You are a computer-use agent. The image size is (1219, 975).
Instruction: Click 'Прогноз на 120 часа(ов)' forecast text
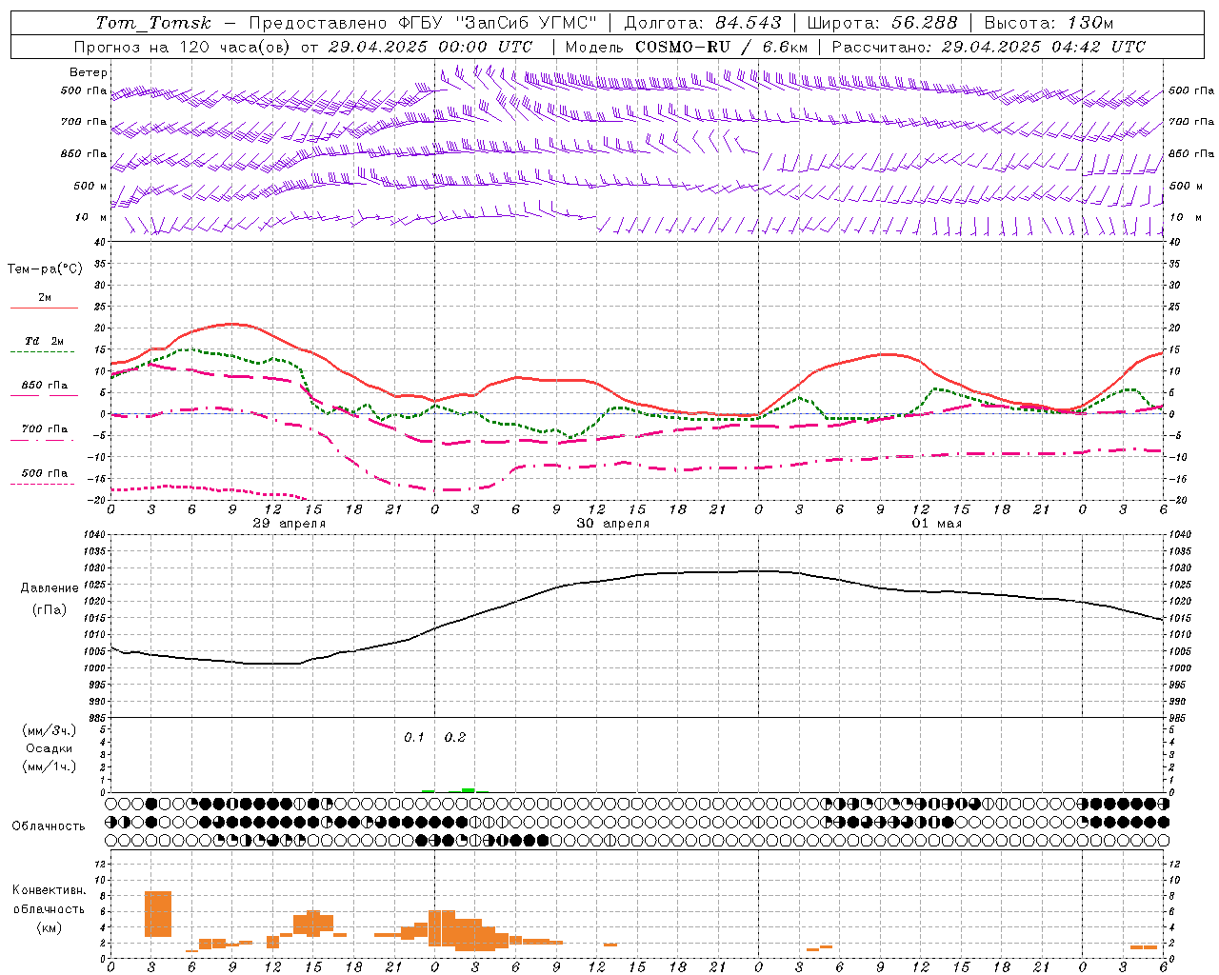tap(183, 47)
